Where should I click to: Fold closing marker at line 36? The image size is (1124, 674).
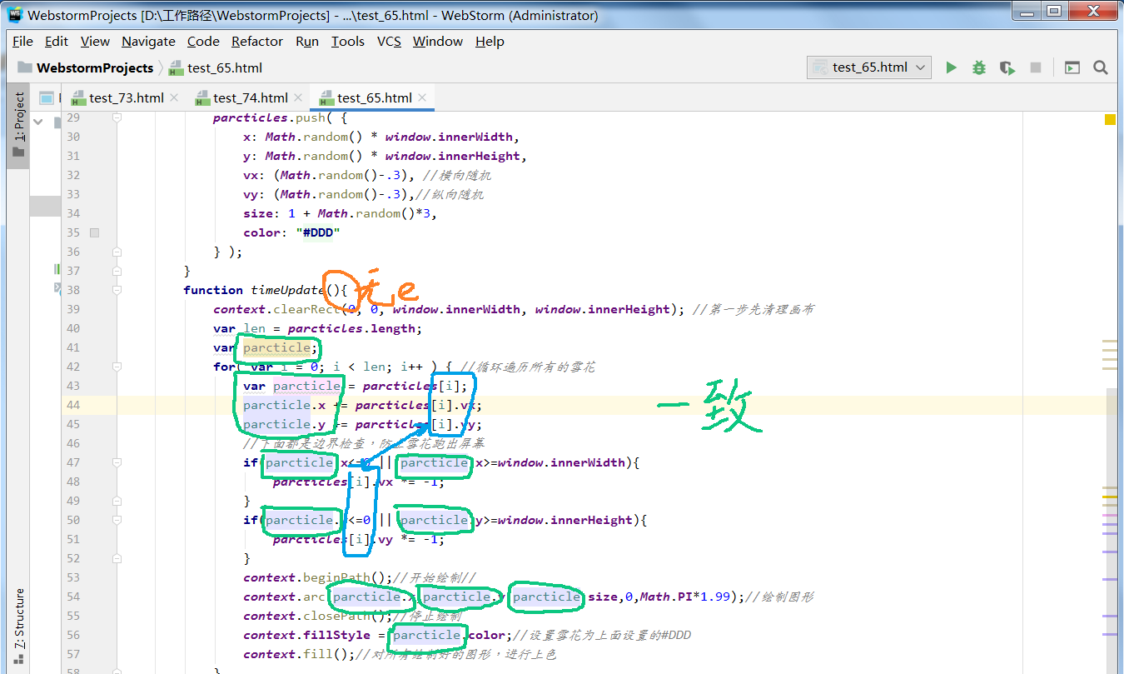tap(117, 252)
